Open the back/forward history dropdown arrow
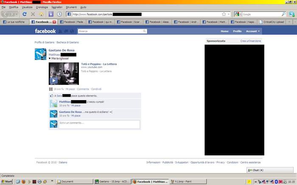This screenshot has width=297, height=185. 17,14
